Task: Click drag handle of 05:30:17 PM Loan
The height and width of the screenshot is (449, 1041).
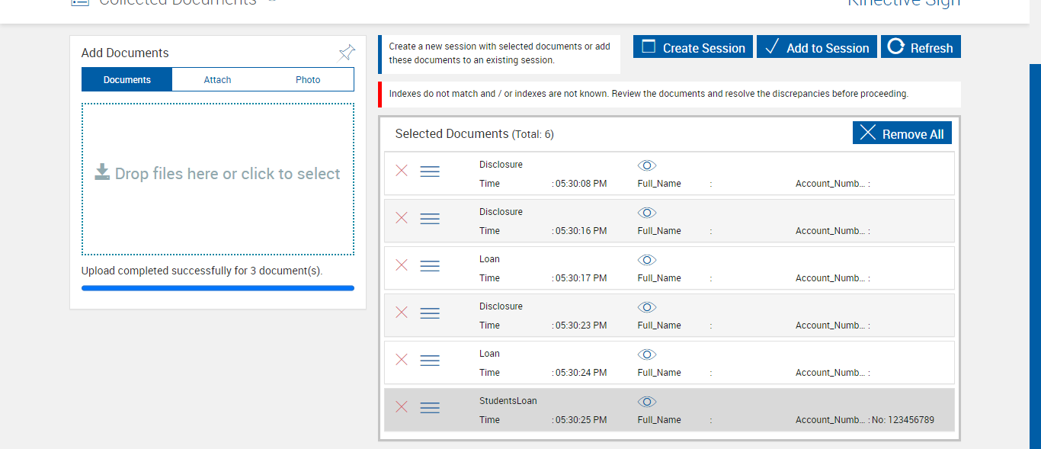Action: point(430,265)
